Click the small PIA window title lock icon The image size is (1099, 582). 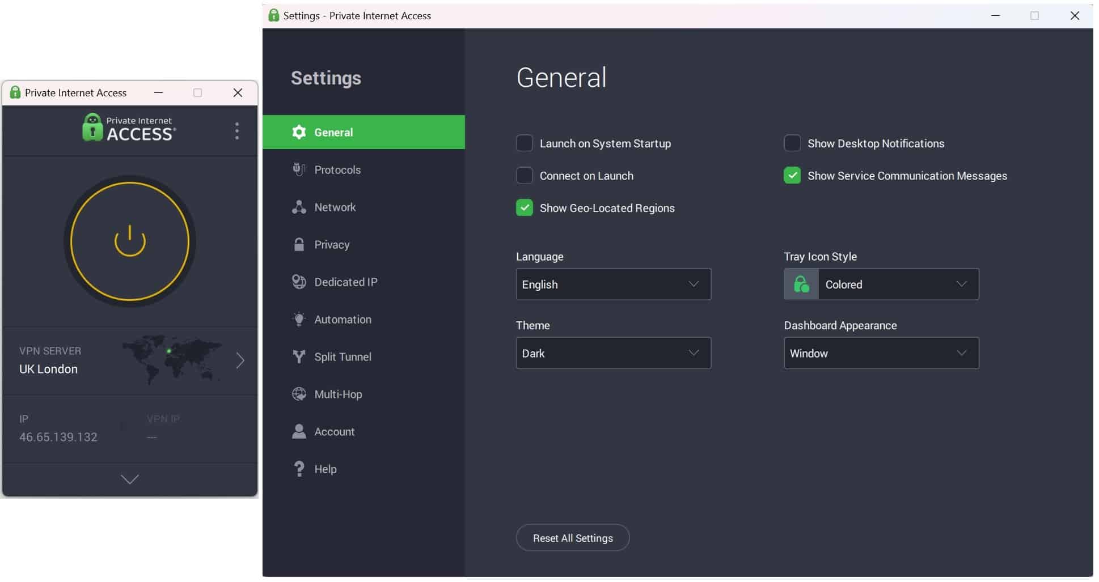tap(15, 92)
